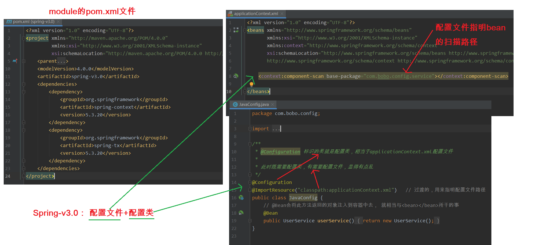Click second version 5.3.20 on line 21
The width and height of the screenshot is (538, 245).
point(95,153)
